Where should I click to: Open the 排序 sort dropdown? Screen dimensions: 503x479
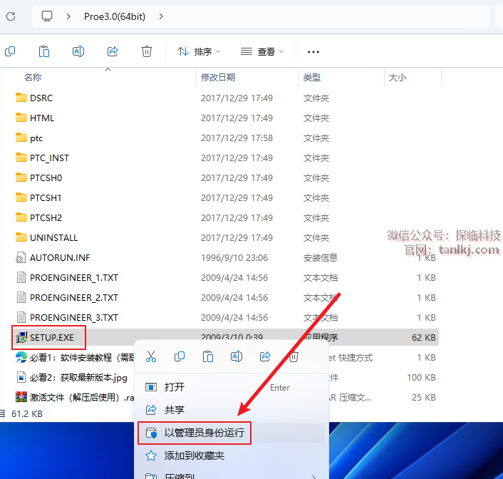tap(199, 51)
